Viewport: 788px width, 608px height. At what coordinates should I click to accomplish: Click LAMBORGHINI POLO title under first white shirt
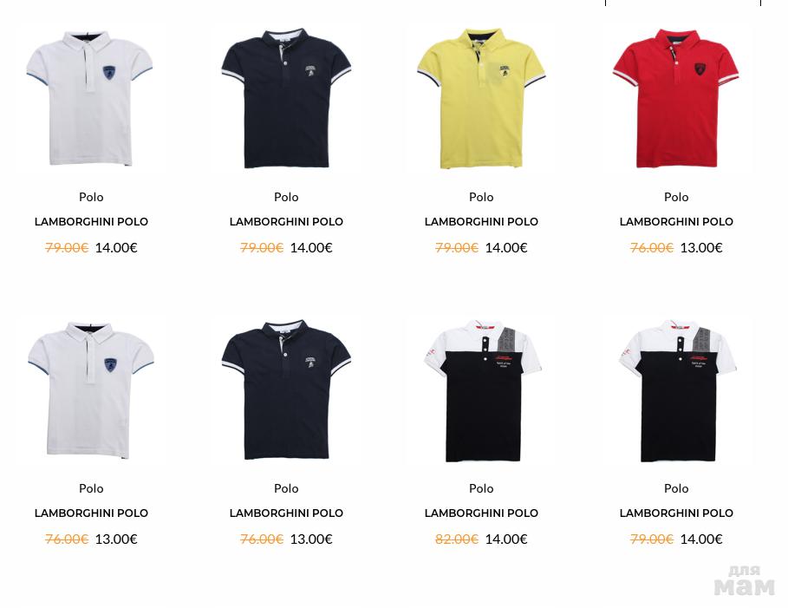tap(91, 221)
